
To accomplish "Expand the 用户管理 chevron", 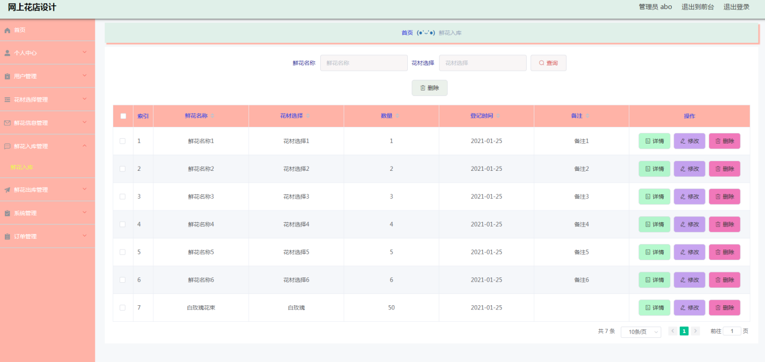I will click(85, 76).
